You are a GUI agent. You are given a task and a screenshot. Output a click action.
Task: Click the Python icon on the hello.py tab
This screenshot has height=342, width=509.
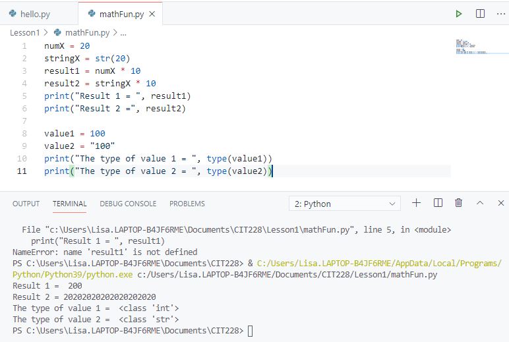(13, 14)
